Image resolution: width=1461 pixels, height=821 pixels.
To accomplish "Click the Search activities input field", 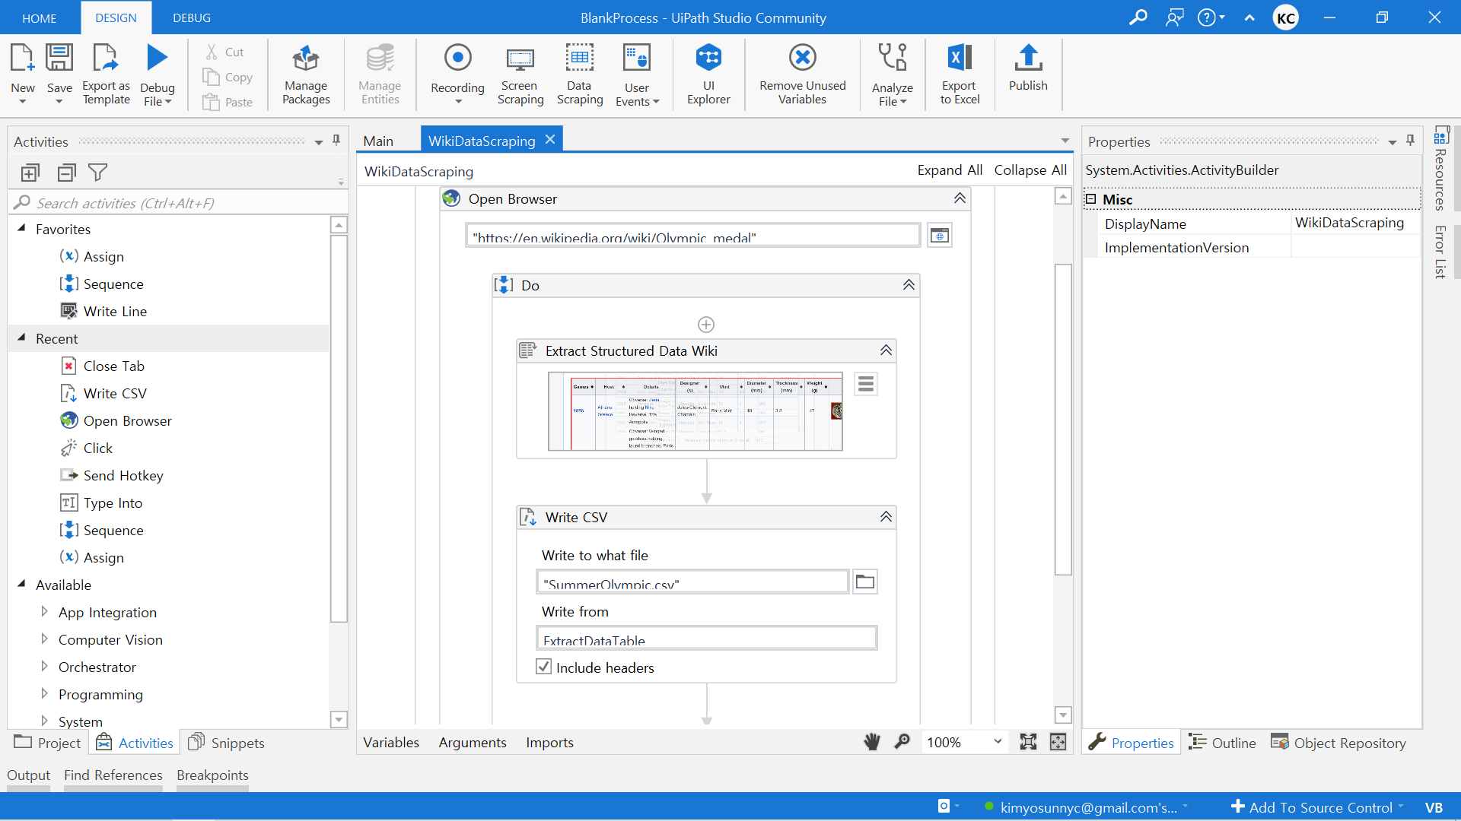I will [175, 203].
